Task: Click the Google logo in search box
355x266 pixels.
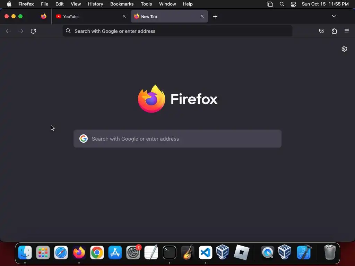Action: click(83, 139)
